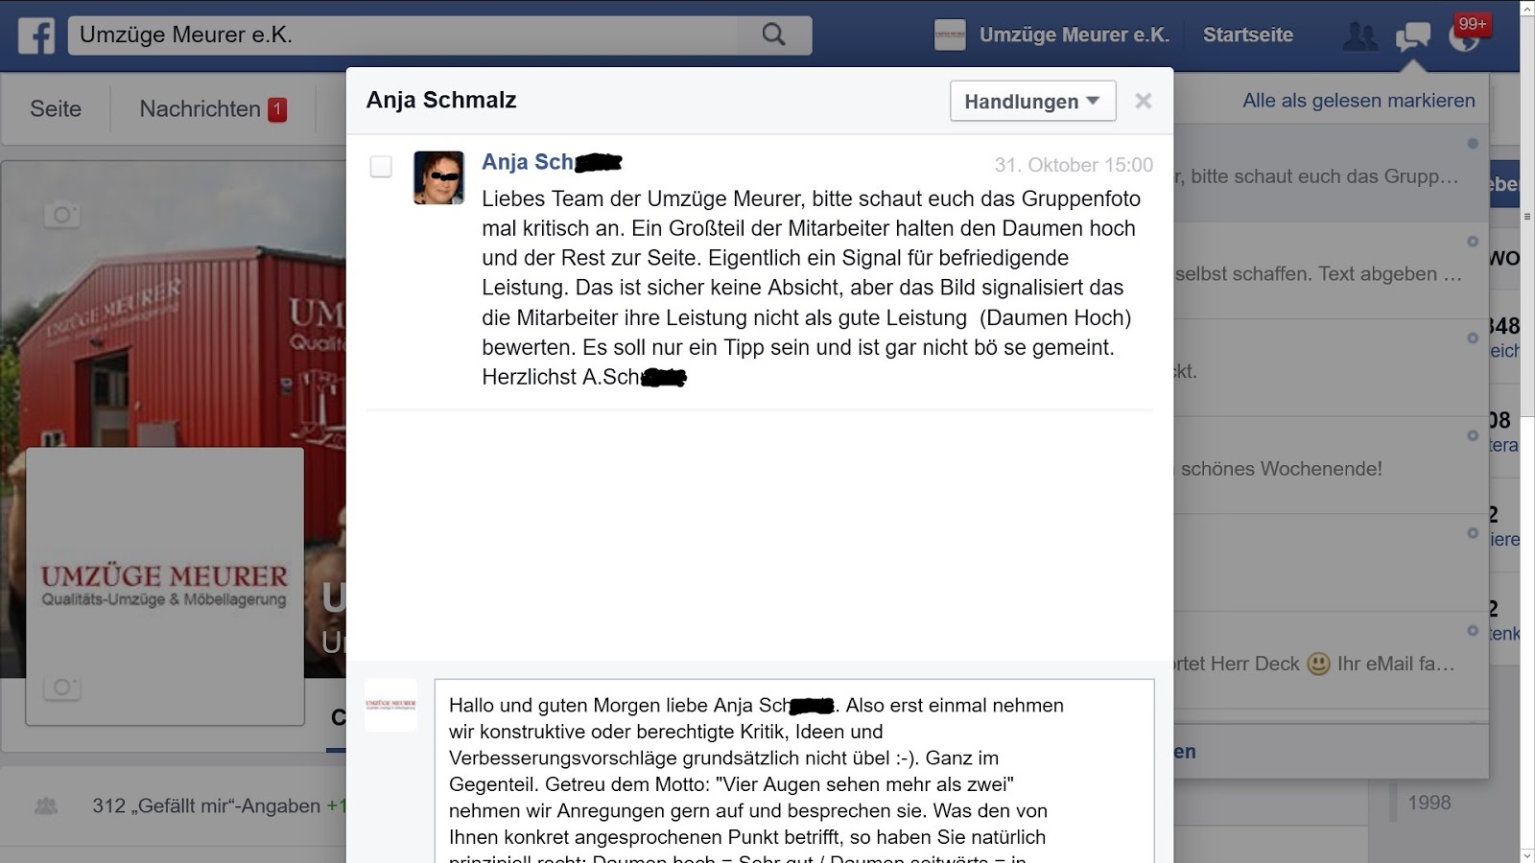Toggle the read marker on the first conversation
This screenshot has height=863, width=1535.
pyautogui.click(x=1473, y=144)
